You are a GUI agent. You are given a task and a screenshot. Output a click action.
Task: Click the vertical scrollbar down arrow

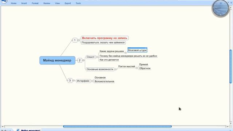[231, 123]
